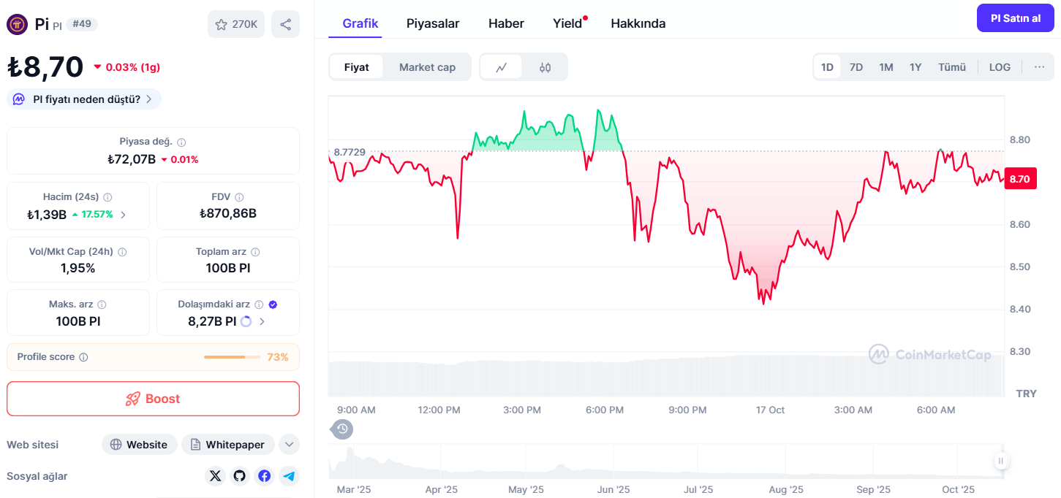Click the 1,95% Vol/Mkt Cap value
The width and height of the screenshot is (1061, 498).
point(78,268)
